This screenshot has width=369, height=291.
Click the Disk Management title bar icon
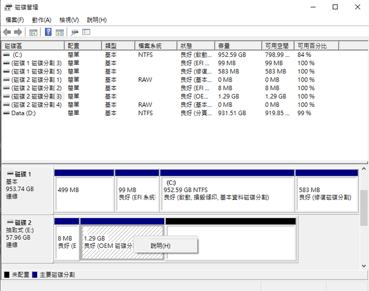8,7
